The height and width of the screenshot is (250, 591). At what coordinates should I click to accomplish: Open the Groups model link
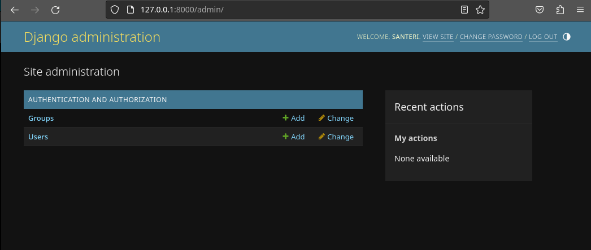click(41, 118)
